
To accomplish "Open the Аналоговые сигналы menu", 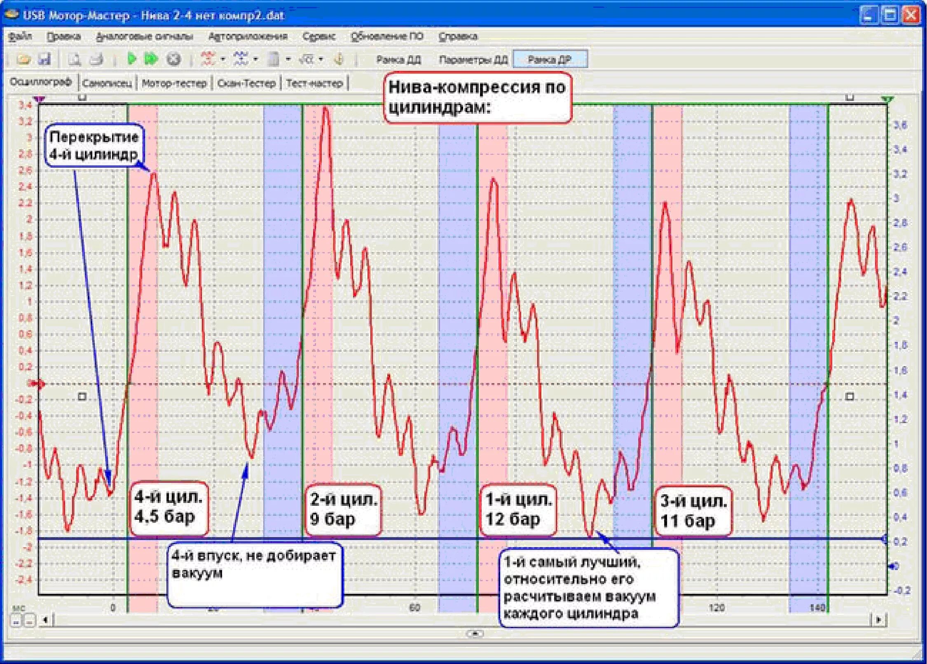I will tap(144, 37).
